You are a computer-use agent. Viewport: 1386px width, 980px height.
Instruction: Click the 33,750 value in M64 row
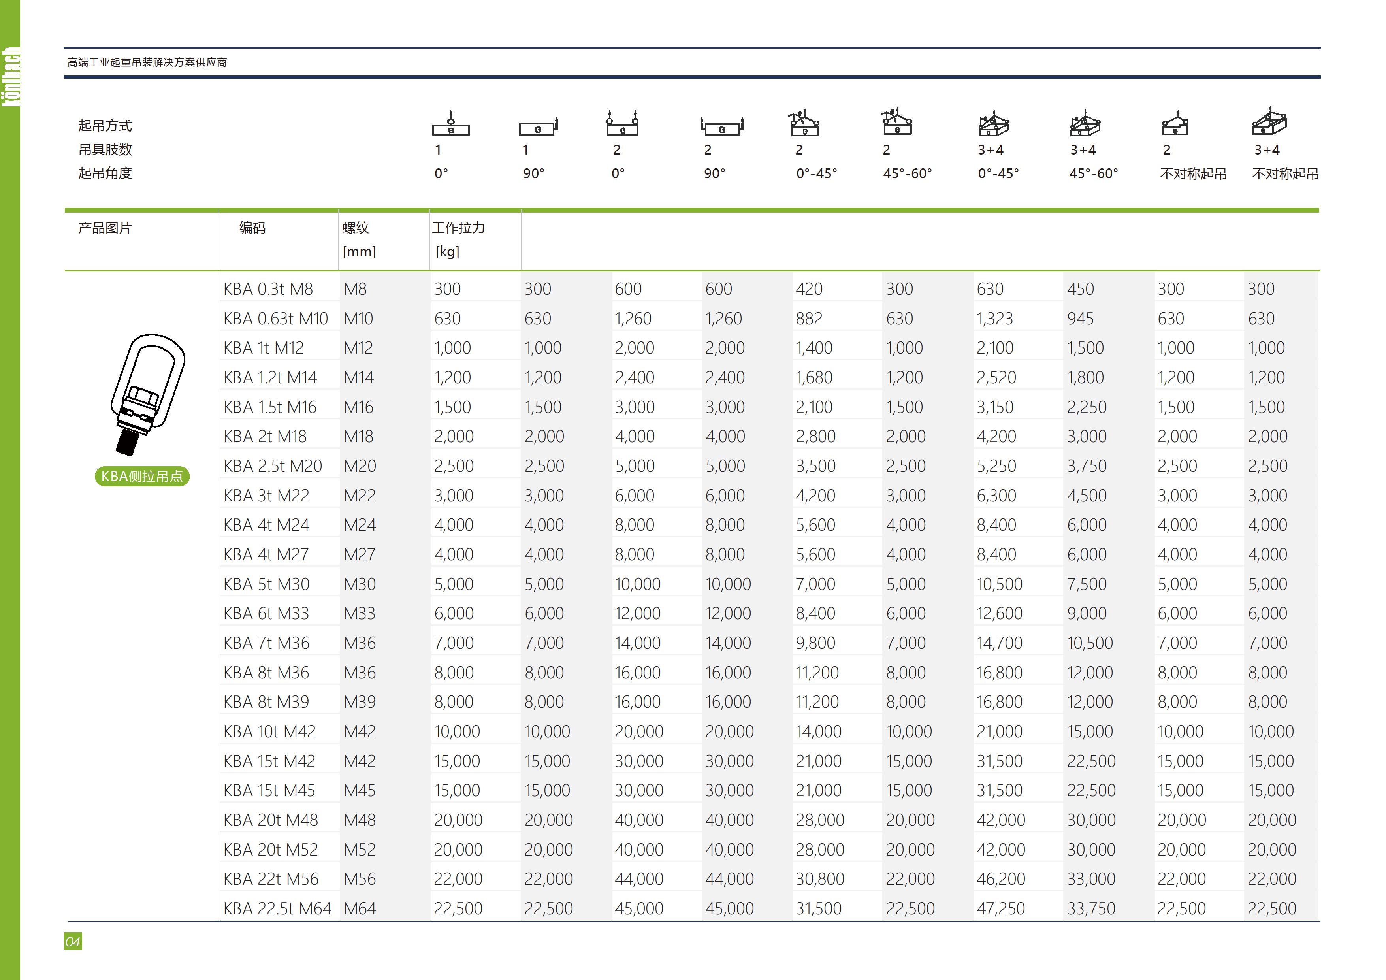click(1091, 909)
